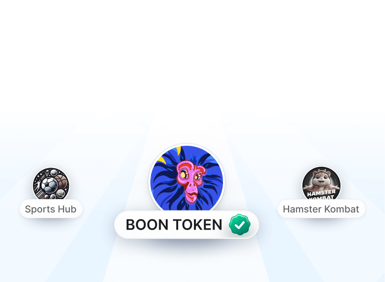
Task: Click the 'HAMSTER KOMBAT' text inside avatar
Action: click(x=321, y=194)
